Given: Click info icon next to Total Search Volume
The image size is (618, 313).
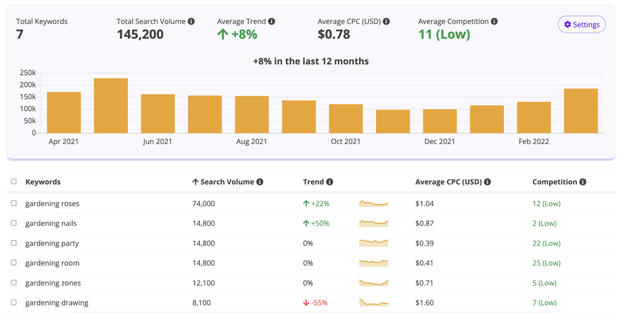Looking at the screenshot, I should [x=191, y=22].
